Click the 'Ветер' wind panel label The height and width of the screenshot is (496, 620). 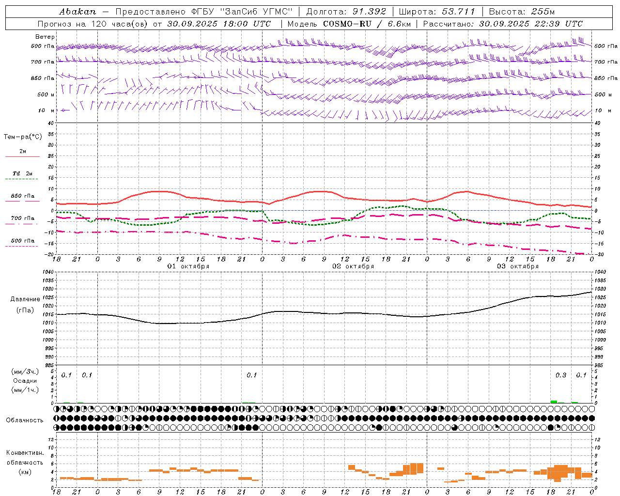[45, 37]
